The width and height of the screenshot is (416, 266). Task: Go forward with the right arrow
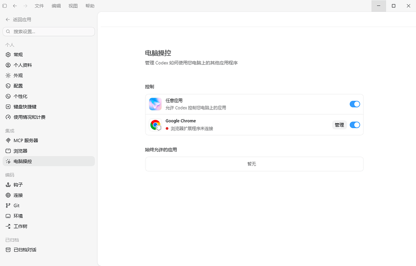click(25, 6)
